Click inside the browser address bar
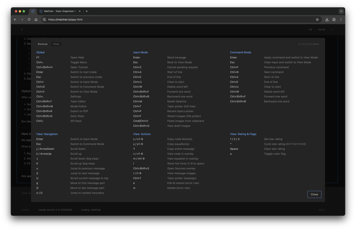 [112, 20]
